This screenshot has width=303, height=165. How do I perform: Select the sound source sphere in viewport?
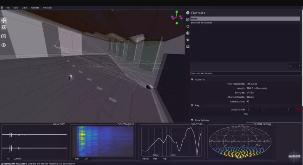149,87
